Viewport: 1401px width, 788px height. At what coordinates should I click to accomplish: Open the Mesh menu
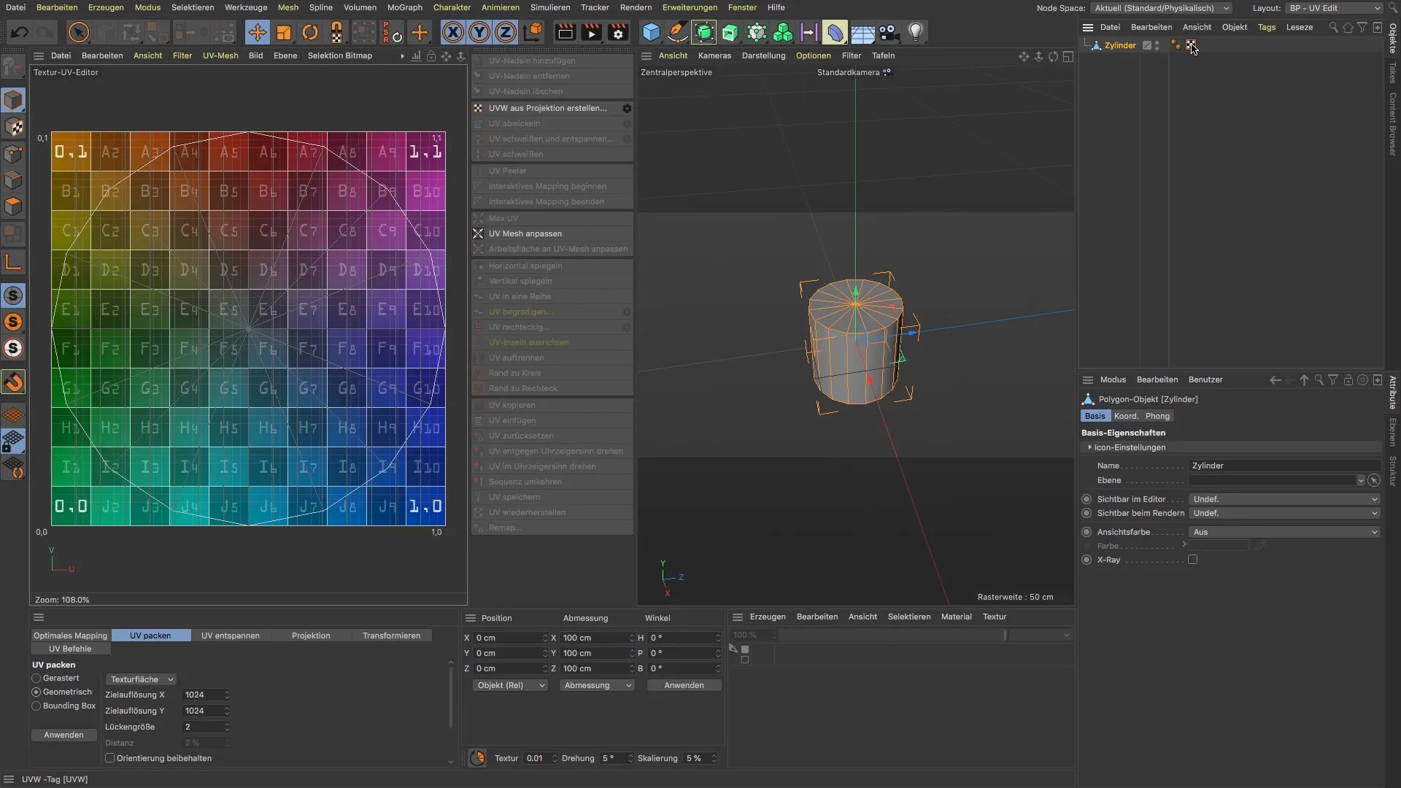(287, 7)
